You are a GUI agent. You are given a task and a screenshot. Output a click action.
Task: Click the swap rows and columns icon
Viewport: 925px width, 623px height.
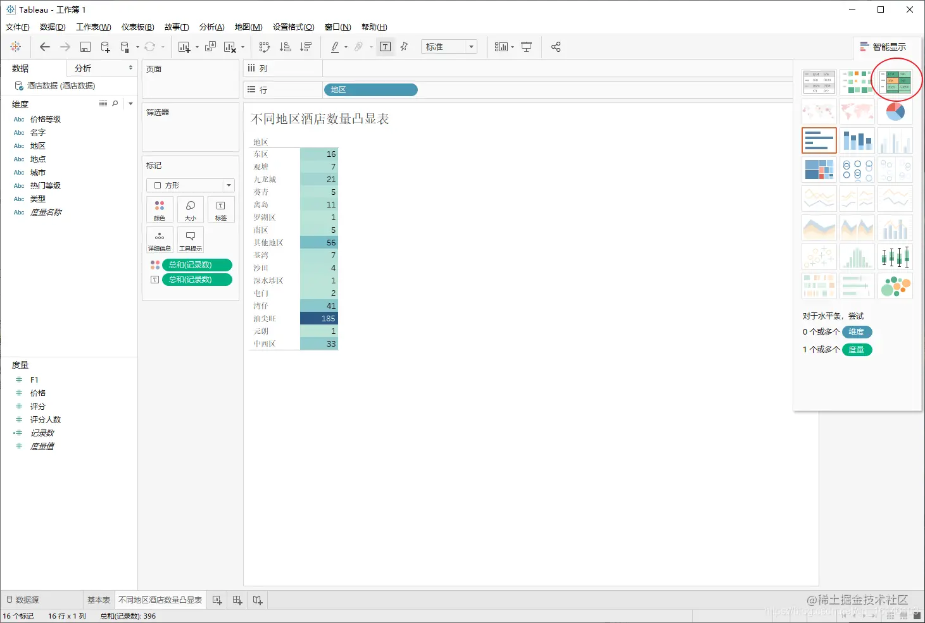265,47
